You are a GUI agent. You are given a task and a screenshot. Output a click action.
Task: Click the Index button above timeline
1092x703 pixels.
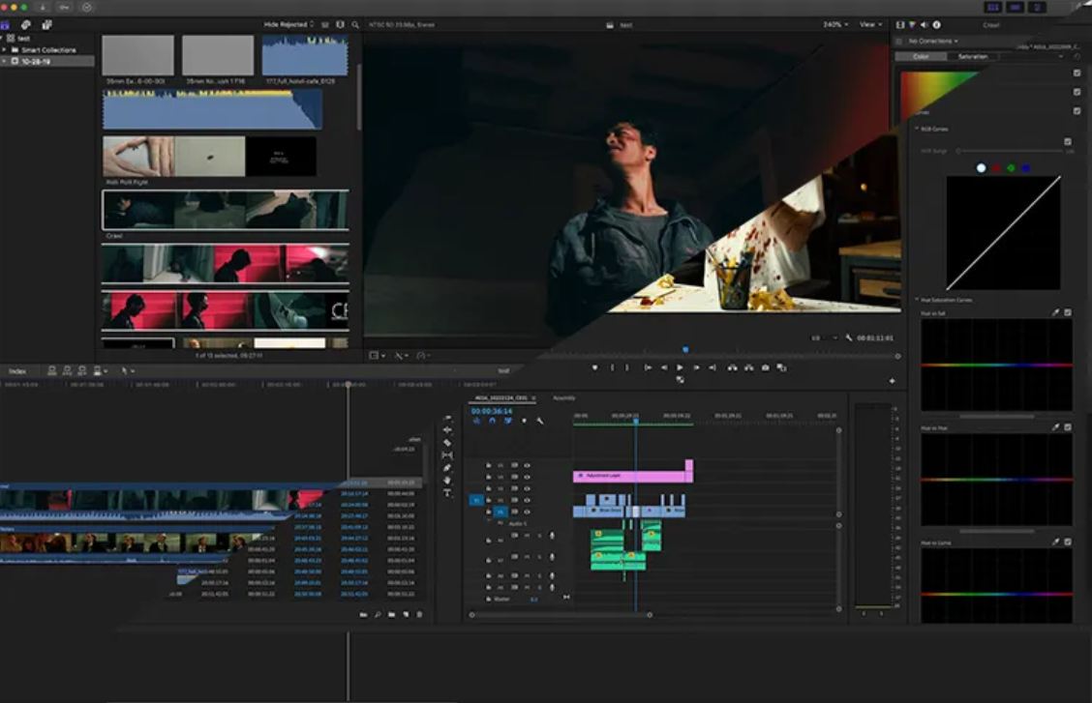coord(17,371)
